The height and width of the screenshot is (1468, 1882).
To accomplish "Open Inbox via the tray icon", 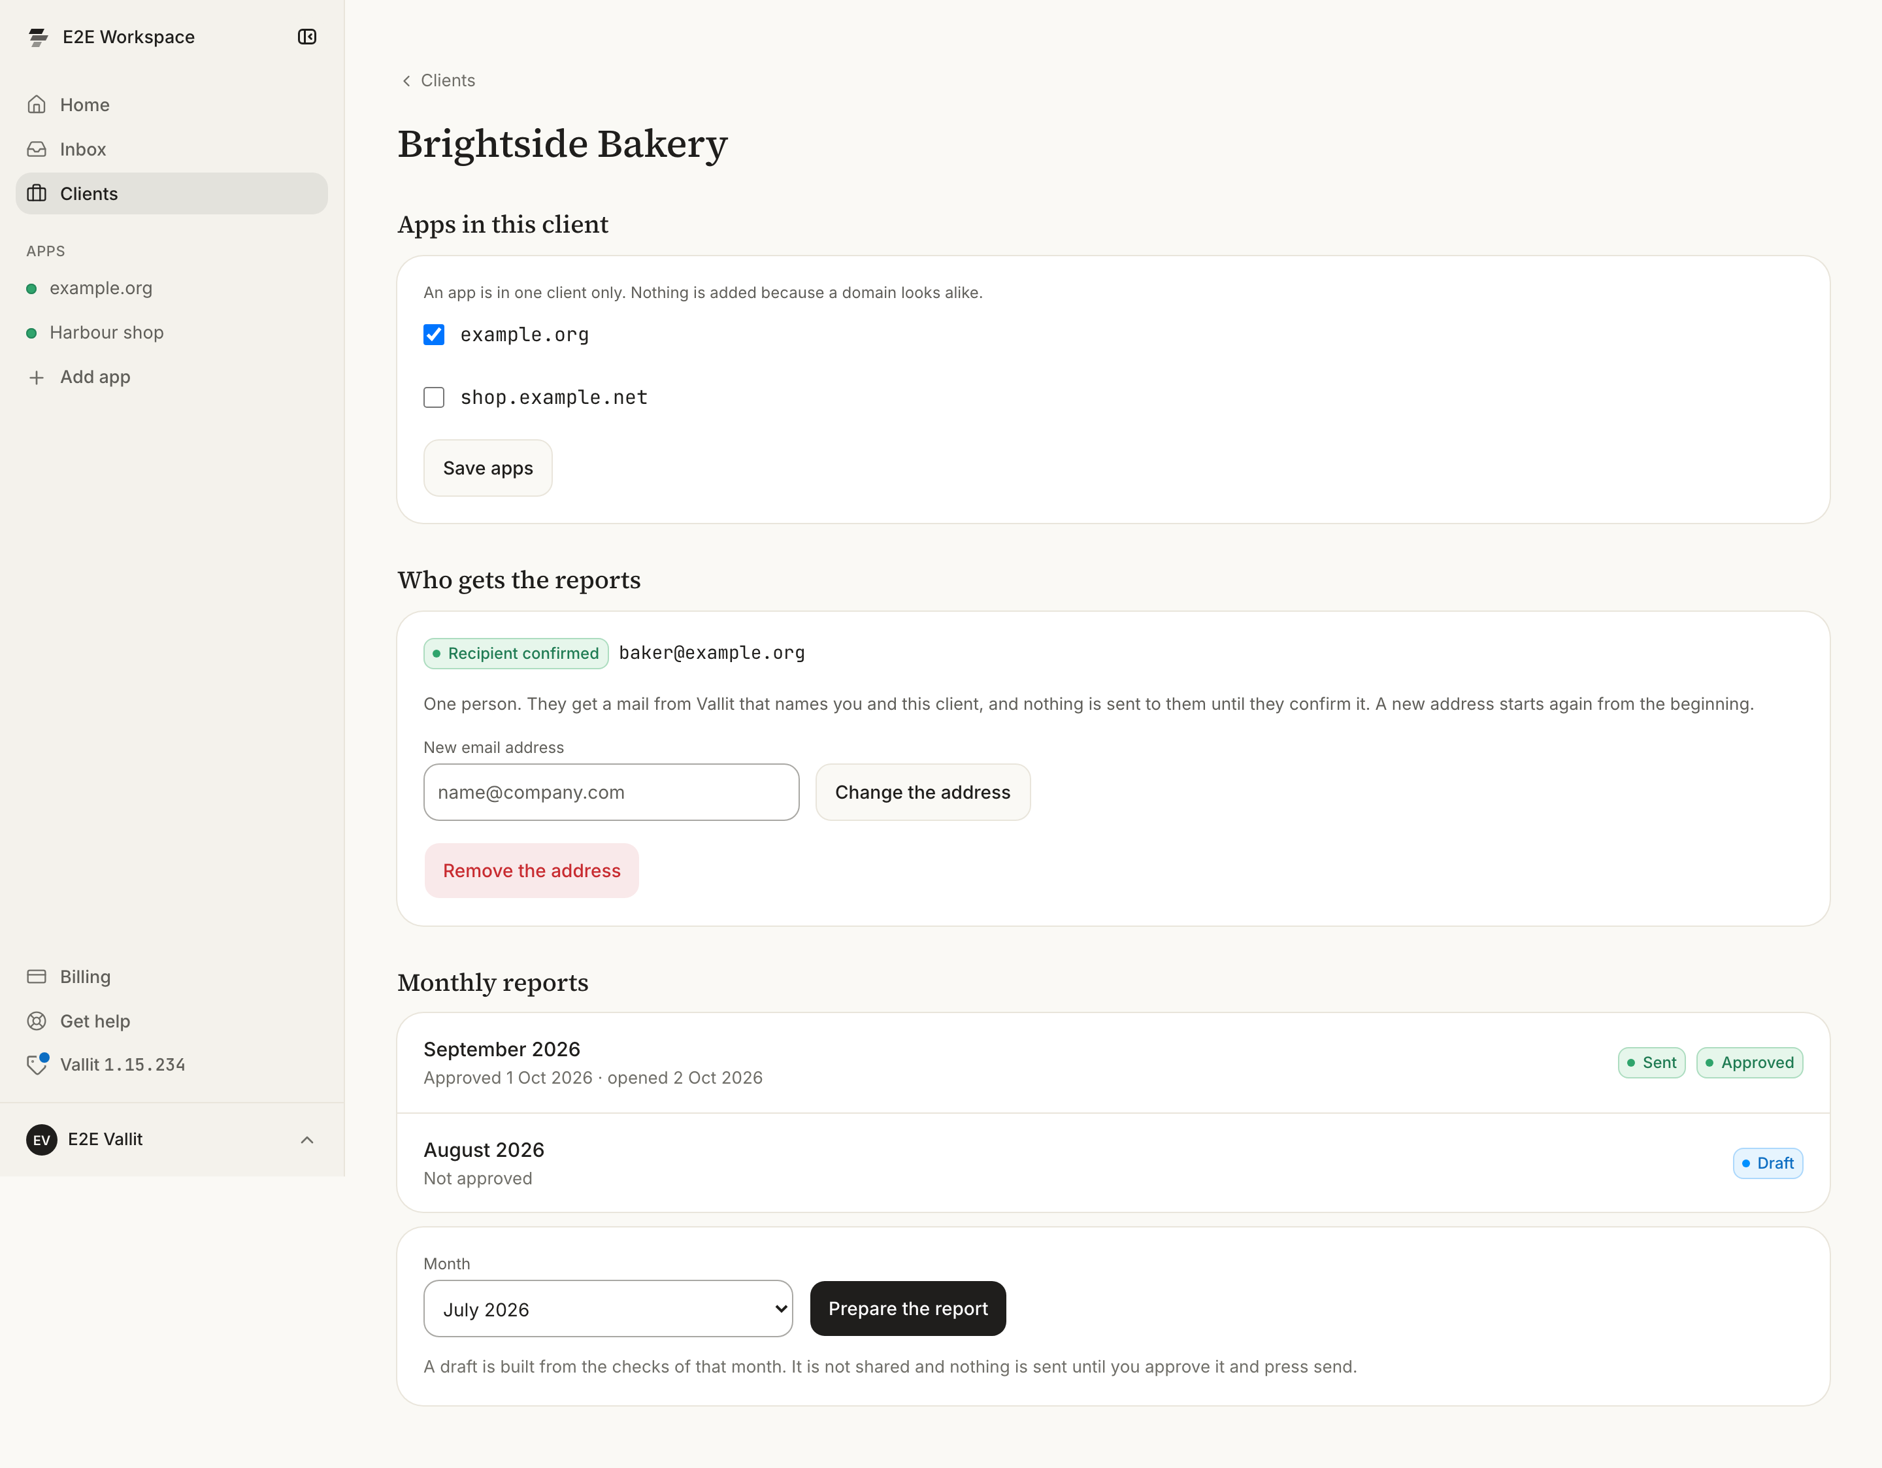I will (x=37, y=149).
